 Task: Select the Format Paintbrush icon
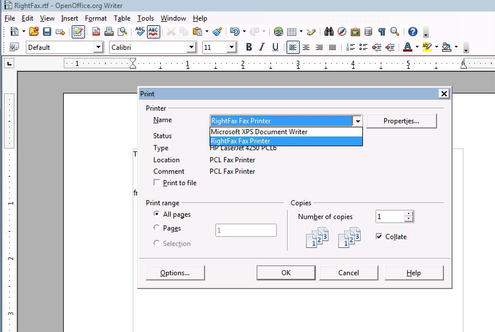coord(217,32)
